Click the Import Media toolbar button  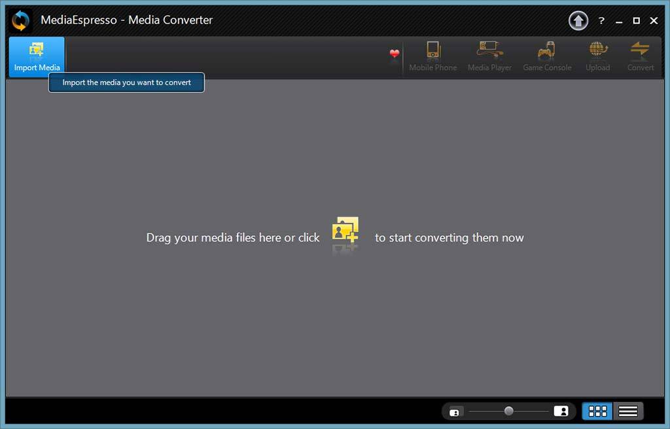tap(37, 56)
